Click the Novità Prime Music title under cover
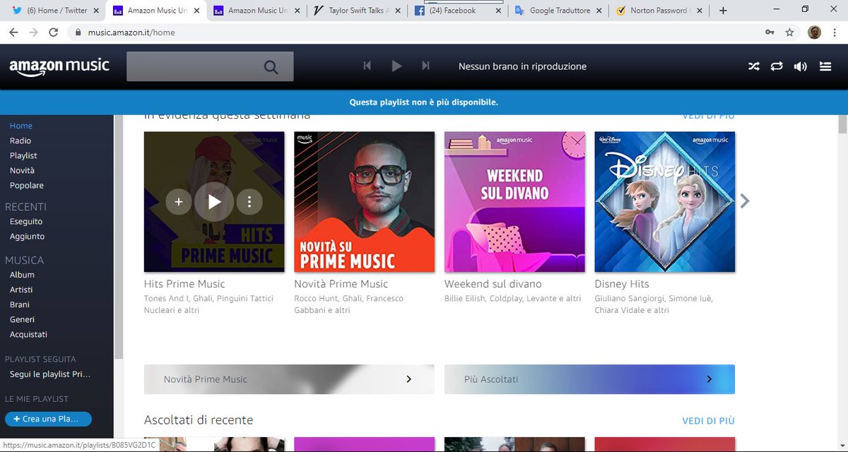 pyautogui.click(x=341, y=284)
